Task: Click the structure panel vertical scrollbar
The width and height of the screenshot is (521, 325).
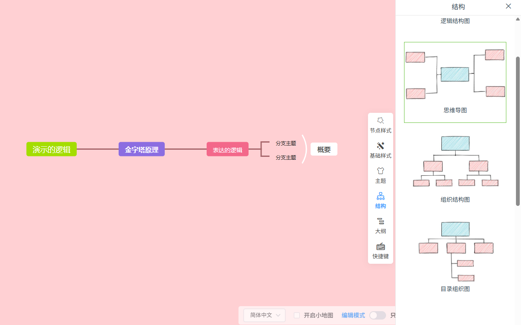Action: tap(518, 131)
